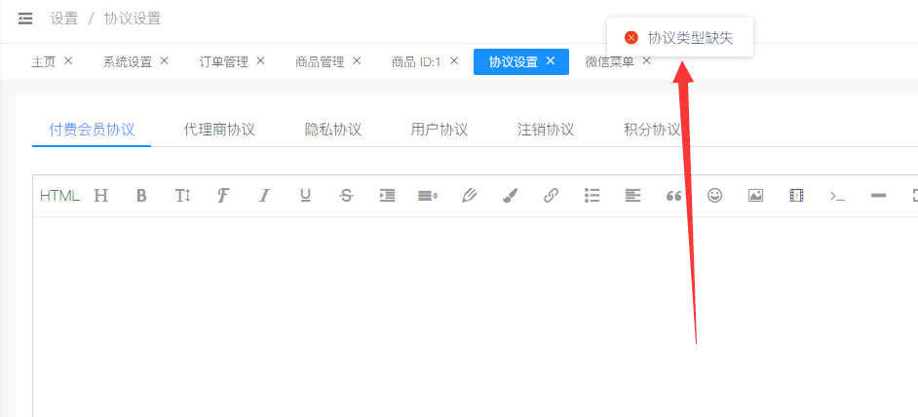Open the indent tool
This screenshot has width=918, height=417.
coord(387,196)
